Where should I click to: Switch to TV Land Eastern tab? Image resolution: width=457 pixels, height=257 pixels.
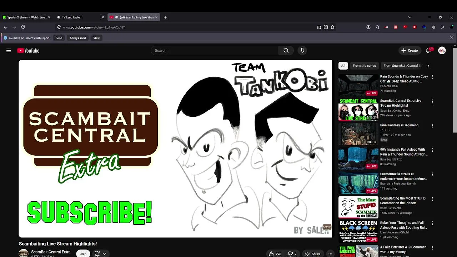[x=81, y=17]
